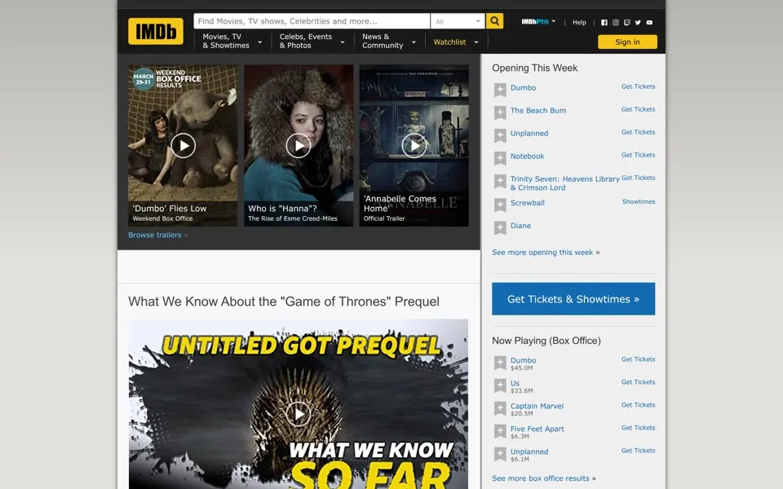Open the Dumbo link under Opening This Week

coord(523,88)
